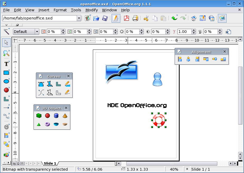This screenshot has width=244, height=173.
Task: Align objects left in Alignment palette
Action: tap(180, 59)
